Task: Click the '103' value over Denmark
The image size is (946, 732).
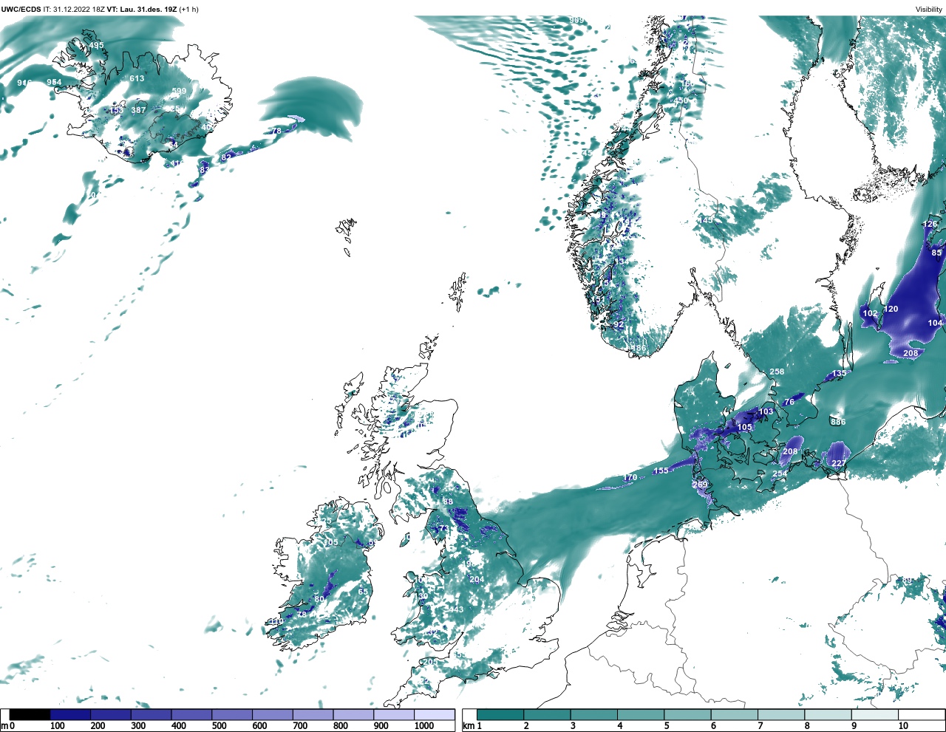Action: [766, 412]
